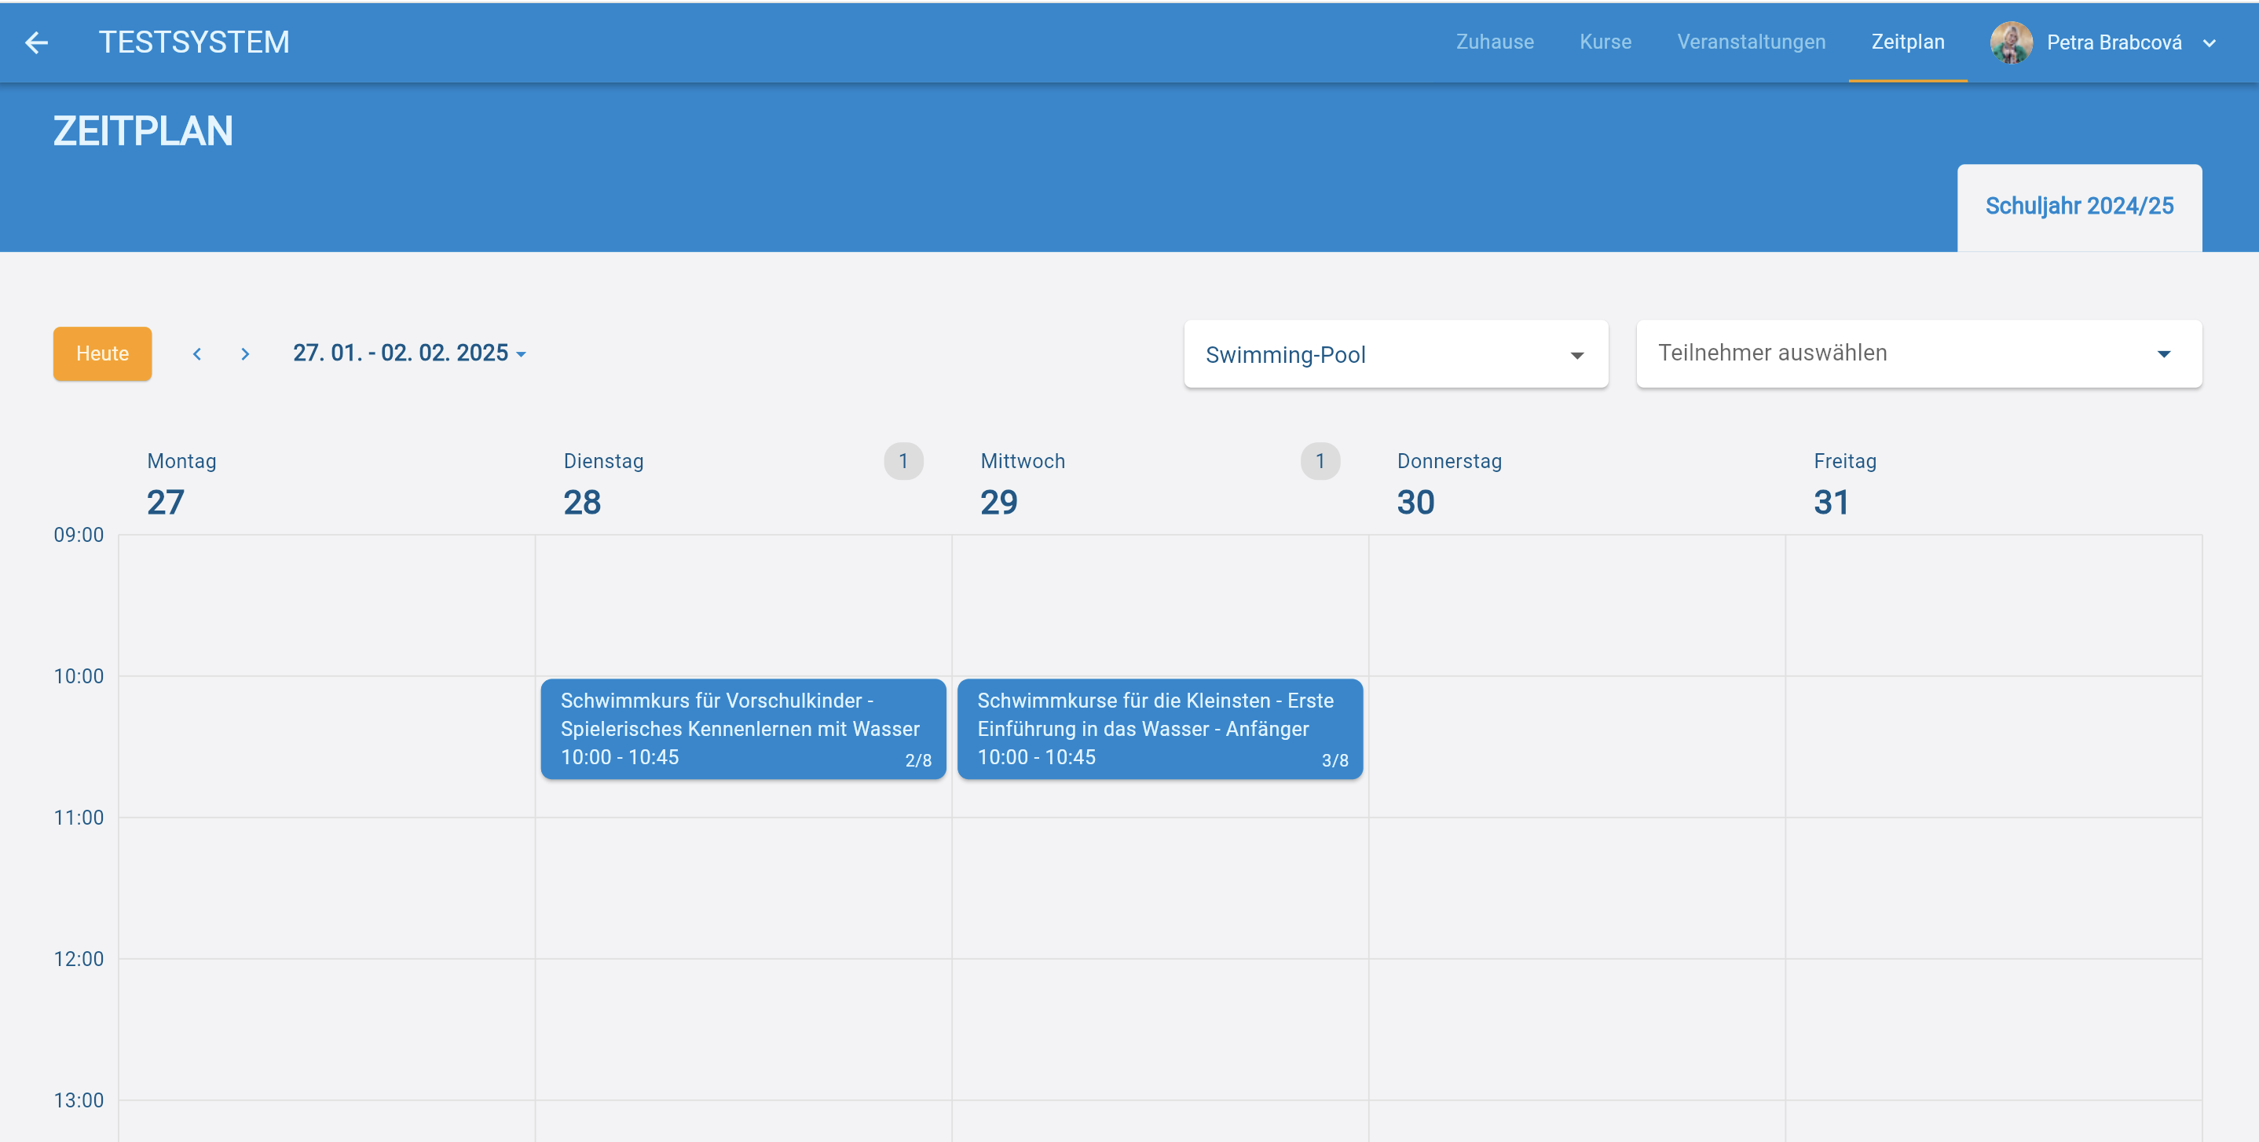Click the TESTSYSTEM title link
This screenshot has height=1142, width=2259.
[194, 42]
